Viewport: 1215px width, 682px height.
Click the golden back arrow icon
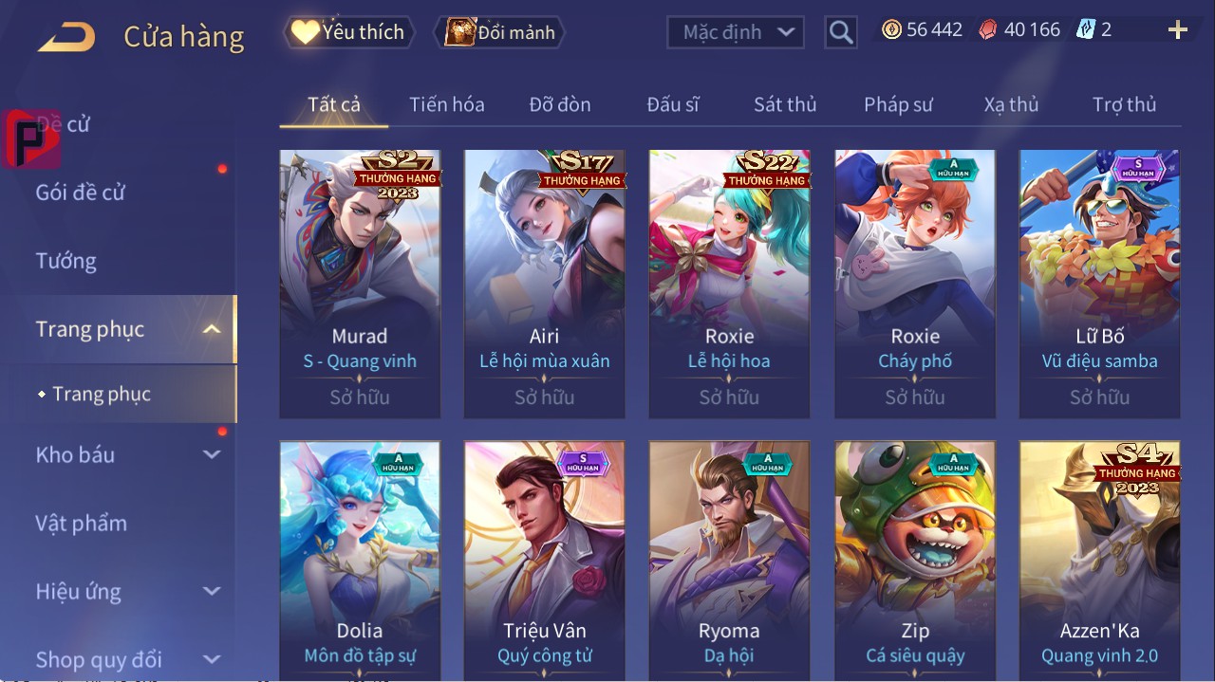[x=66, y=37]
